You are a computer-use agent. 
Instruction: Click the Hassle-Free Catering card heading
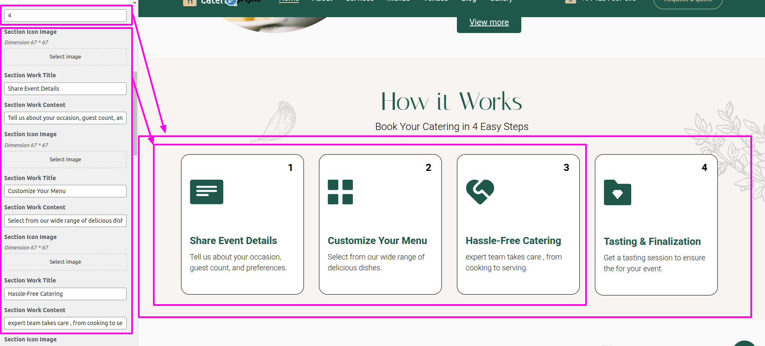(513, 241)
